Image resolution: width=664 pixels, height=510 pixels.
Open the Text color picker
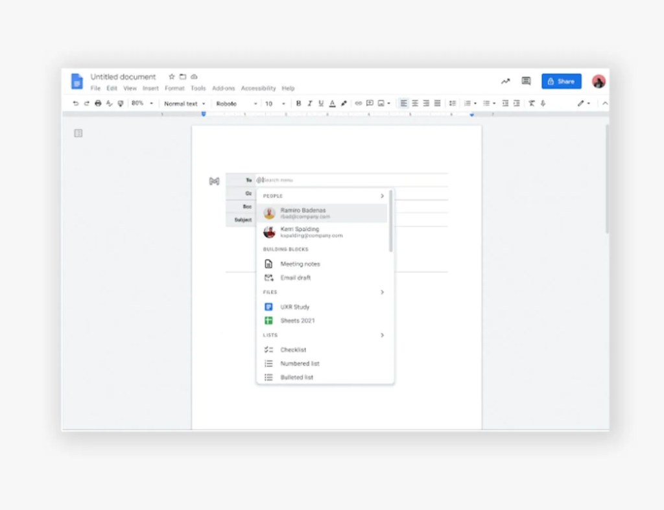(332, 103)
